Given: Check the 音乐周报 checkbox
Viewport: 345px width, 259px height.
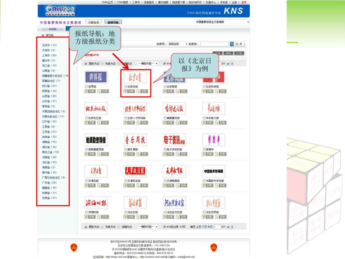Looking at the screenshot, I should [126, 149].
